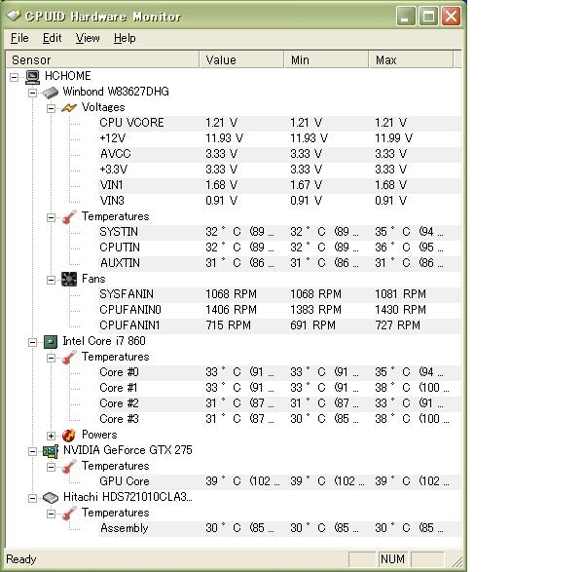Image resolution: width=584 pixels, height=572 pixels.
Task: Click the Winbond W83627DHG chip icon
Action: pyautogui.click(x=51, y=93)
